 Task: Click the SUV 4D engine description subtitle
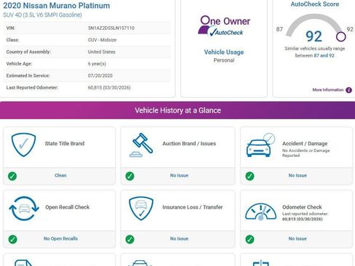[x=42, y=15]
